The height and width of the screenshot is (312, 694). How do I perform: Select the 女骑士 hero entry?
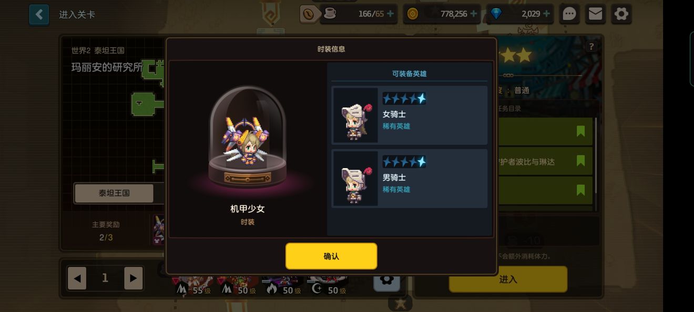(410, 116)
